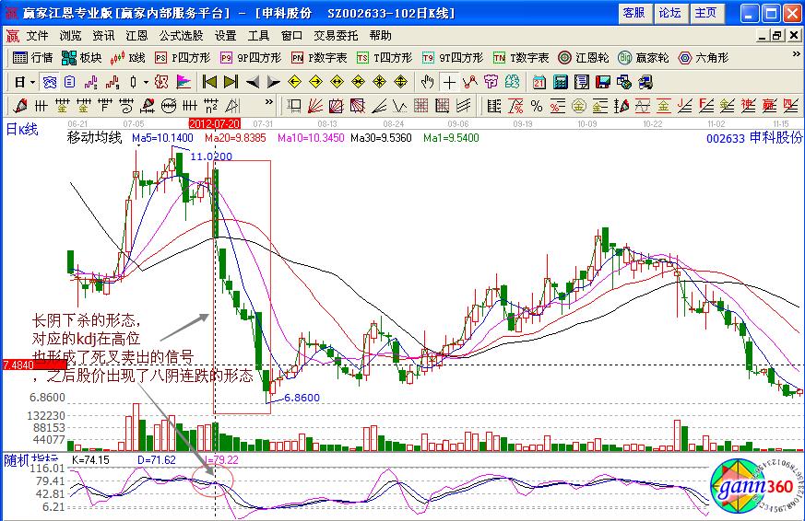Jump to first bar with skip-back arrow

[x=209, y=81]
